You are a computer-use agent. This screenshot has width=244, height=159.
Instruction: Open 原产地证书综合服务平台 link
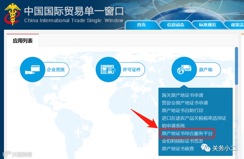187,133
